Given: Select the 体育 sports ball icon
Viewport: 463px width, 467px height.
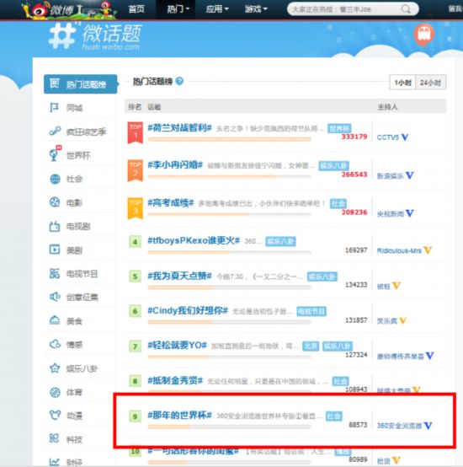Looking at the screenshot, I should coord(55,392).
